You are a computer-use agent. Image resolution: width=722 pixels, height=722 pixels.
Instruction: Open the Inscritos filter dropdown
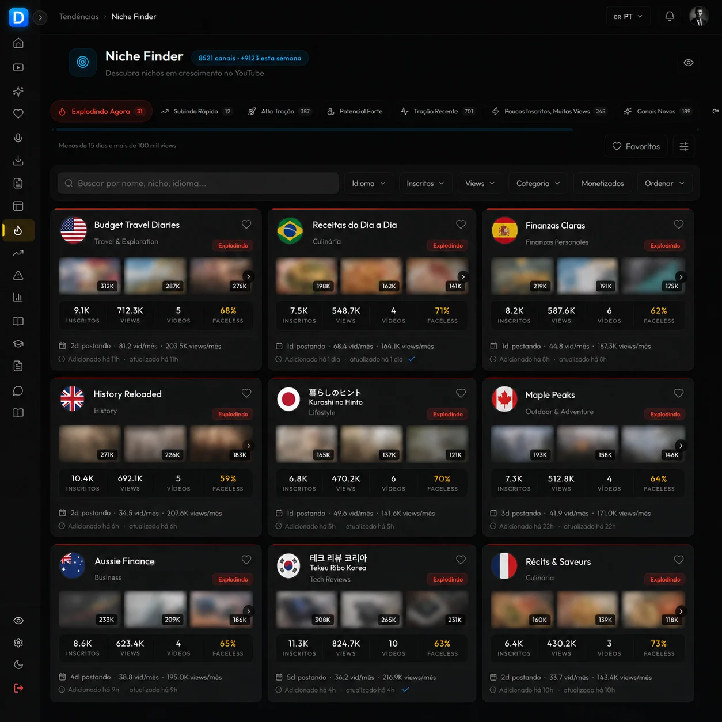pyautogui.click(x=425, y=183)
